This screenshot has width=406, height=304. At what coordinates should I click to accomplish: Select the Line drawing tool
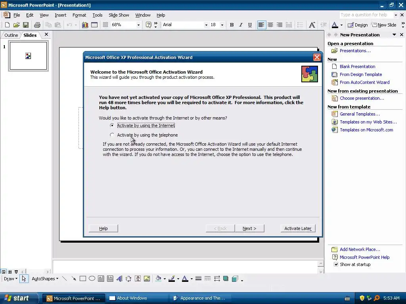65,279
